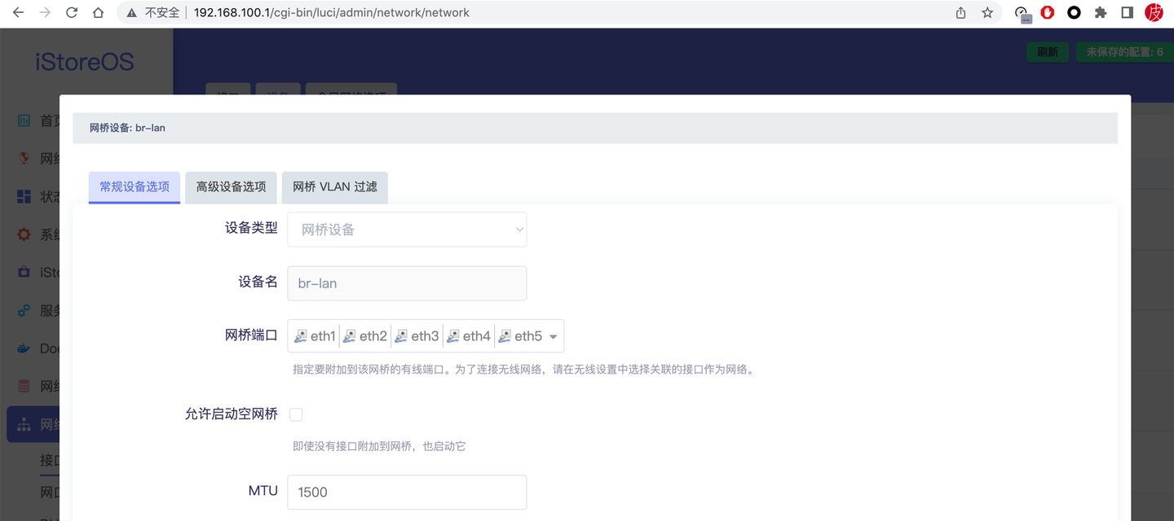Open the 网络存储 database icon in sidebar

24,385
